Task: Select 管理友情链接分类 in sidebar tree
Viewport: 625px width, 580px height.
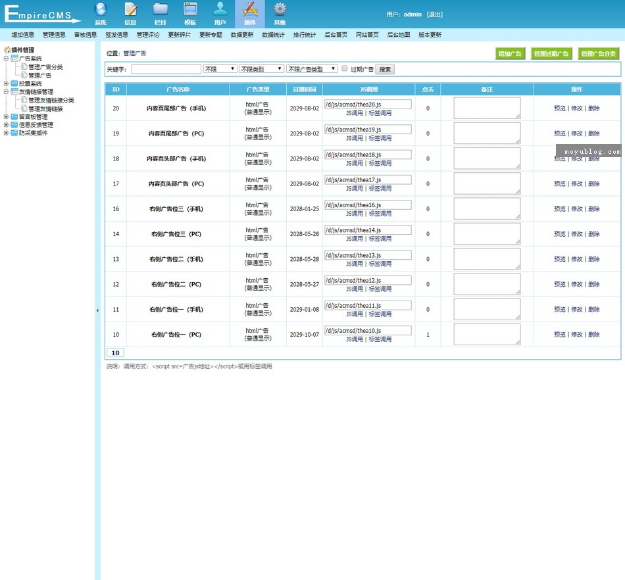Action: (x=51, y=101)
